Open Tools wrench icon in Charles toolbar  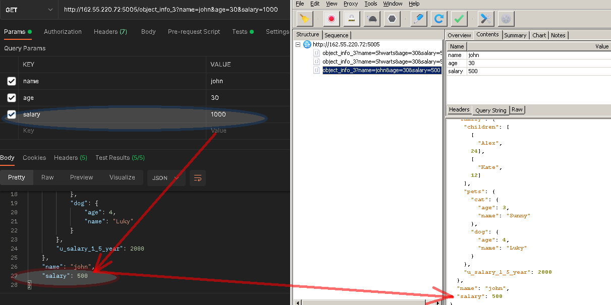coord(486,19)
